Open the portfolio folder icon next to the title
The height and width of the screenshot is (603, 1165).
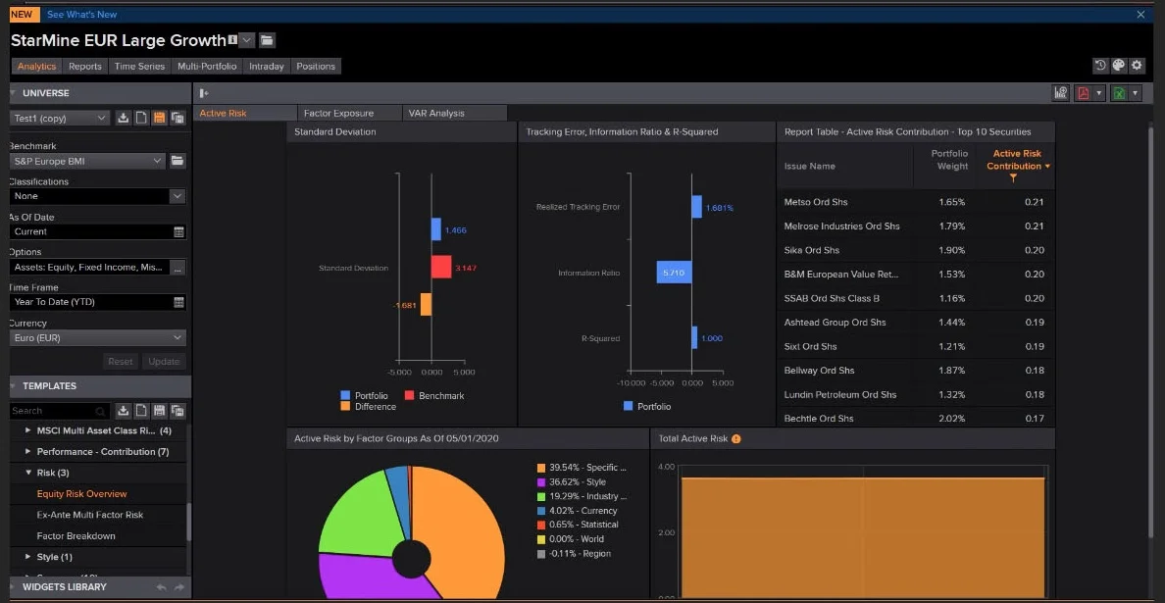[x=268, y=40]
